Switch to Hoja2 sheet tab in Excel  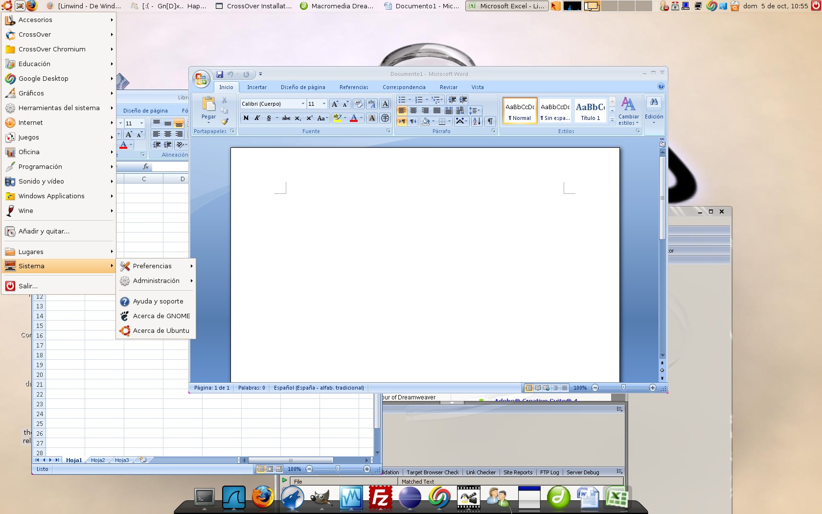click(x=98, y=460)
